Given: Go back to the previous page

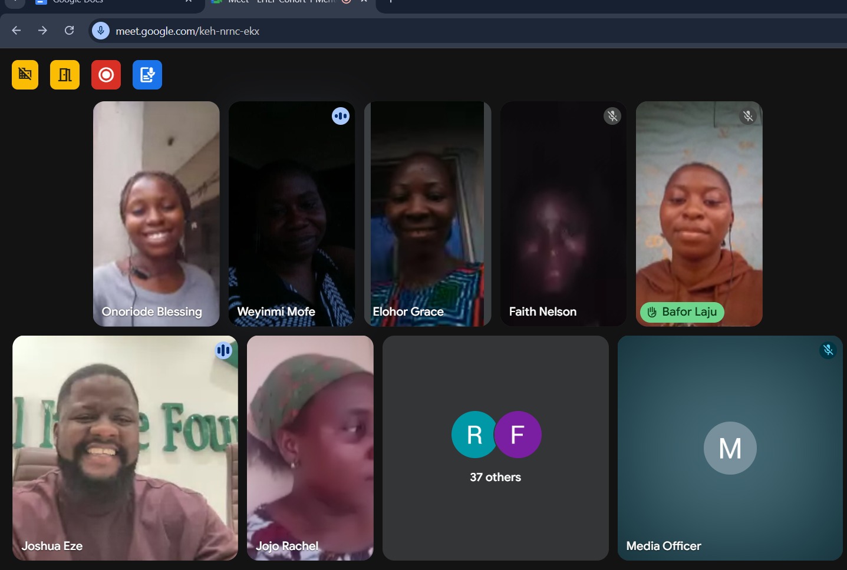Looking at the screenshot, I should point(17,31).
